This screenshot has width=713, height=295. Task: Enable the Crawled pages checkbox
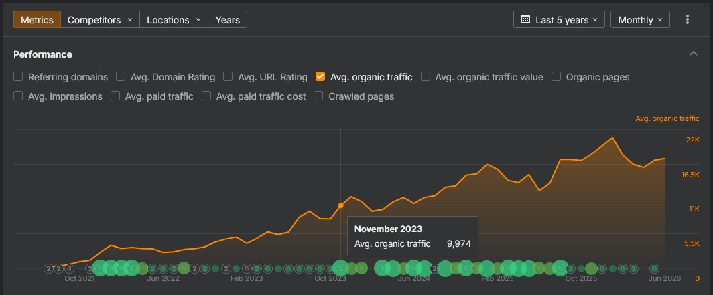point(319,96)
